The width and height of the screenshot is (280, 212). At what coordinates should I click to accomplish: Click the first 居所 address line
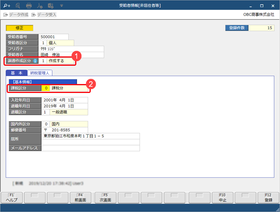tap(90, 136)
